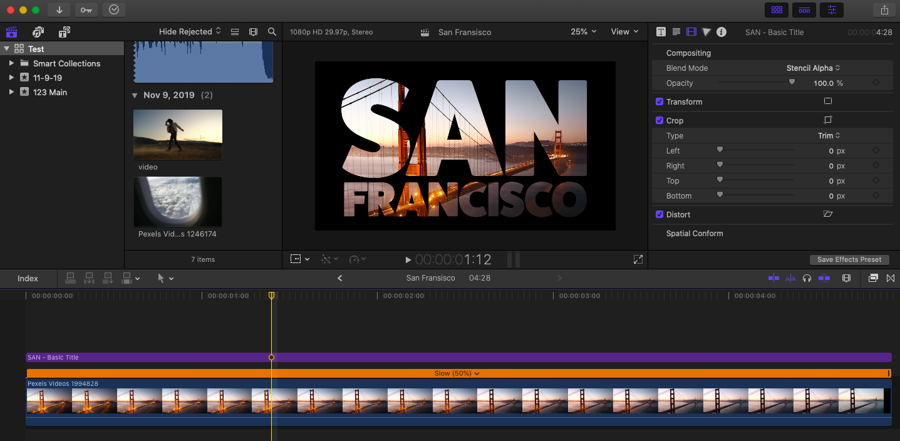
Task: Open the Import Media arrow button
Action: [x=59, y=9]
